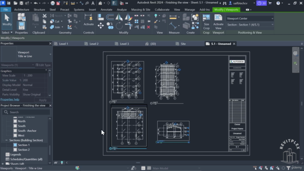
Task: Toggle Reveal Hidden Elements lightbulb at view bottom
Action: [62, 162]
